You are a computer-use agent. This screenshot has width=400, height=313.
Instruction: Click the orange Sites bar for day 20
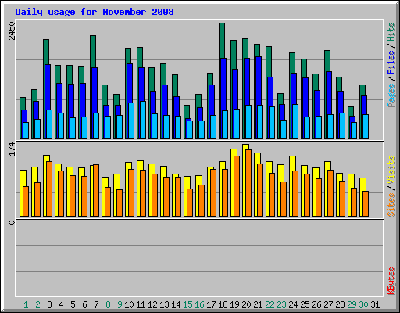[x=248, y=183]
